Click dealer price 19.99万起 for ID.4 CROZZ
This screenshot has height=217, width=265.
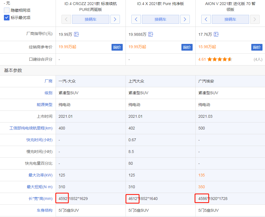coord(67,47)
